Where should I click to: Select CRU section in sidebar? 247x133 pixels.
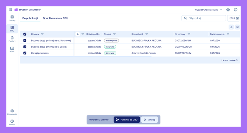click(x=12, y=29)
